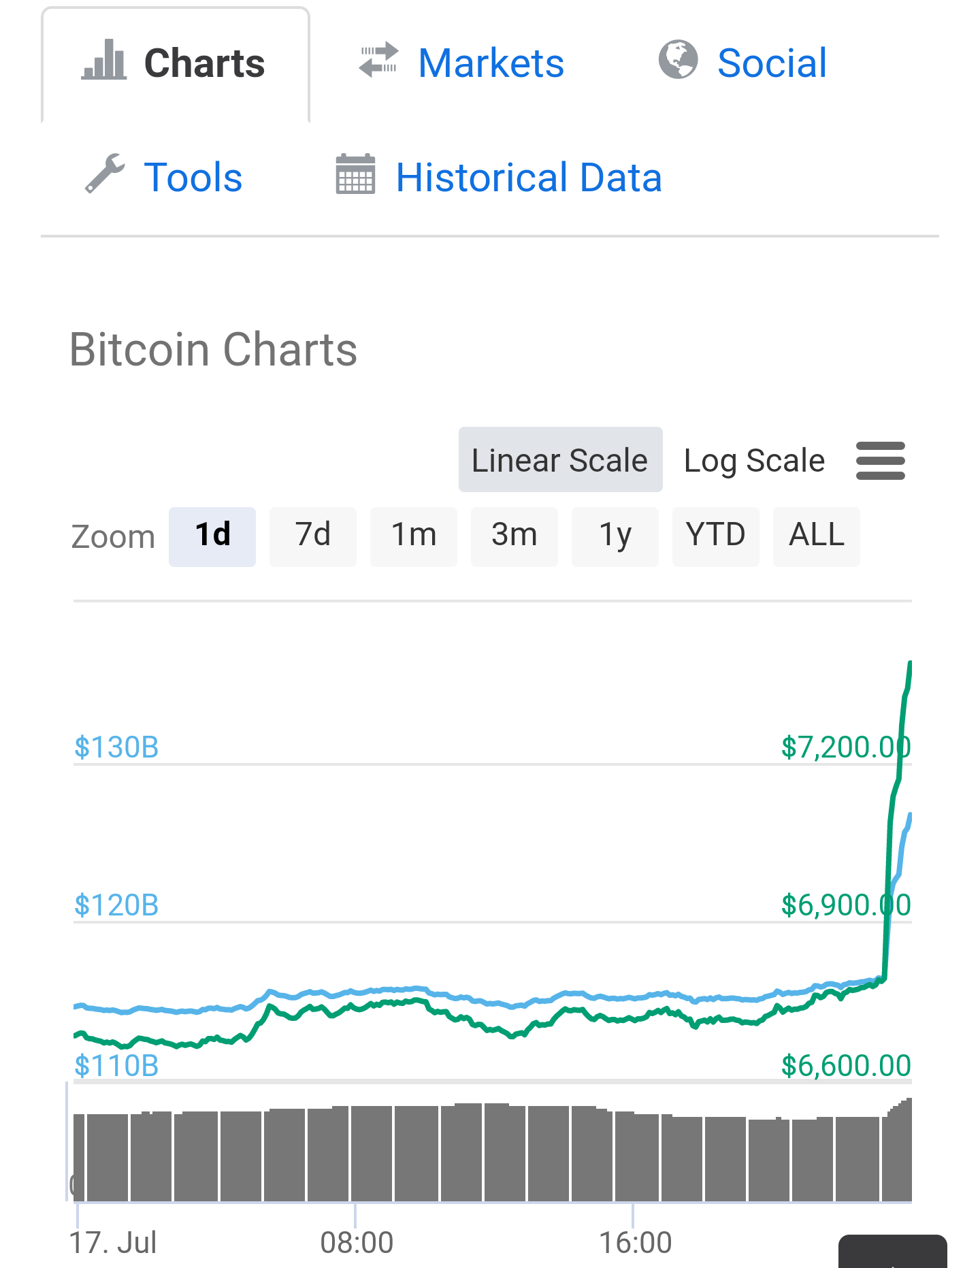Show full history with ALL button
980x1268 pixels.
pyautogui.click(x=817, y=536)
